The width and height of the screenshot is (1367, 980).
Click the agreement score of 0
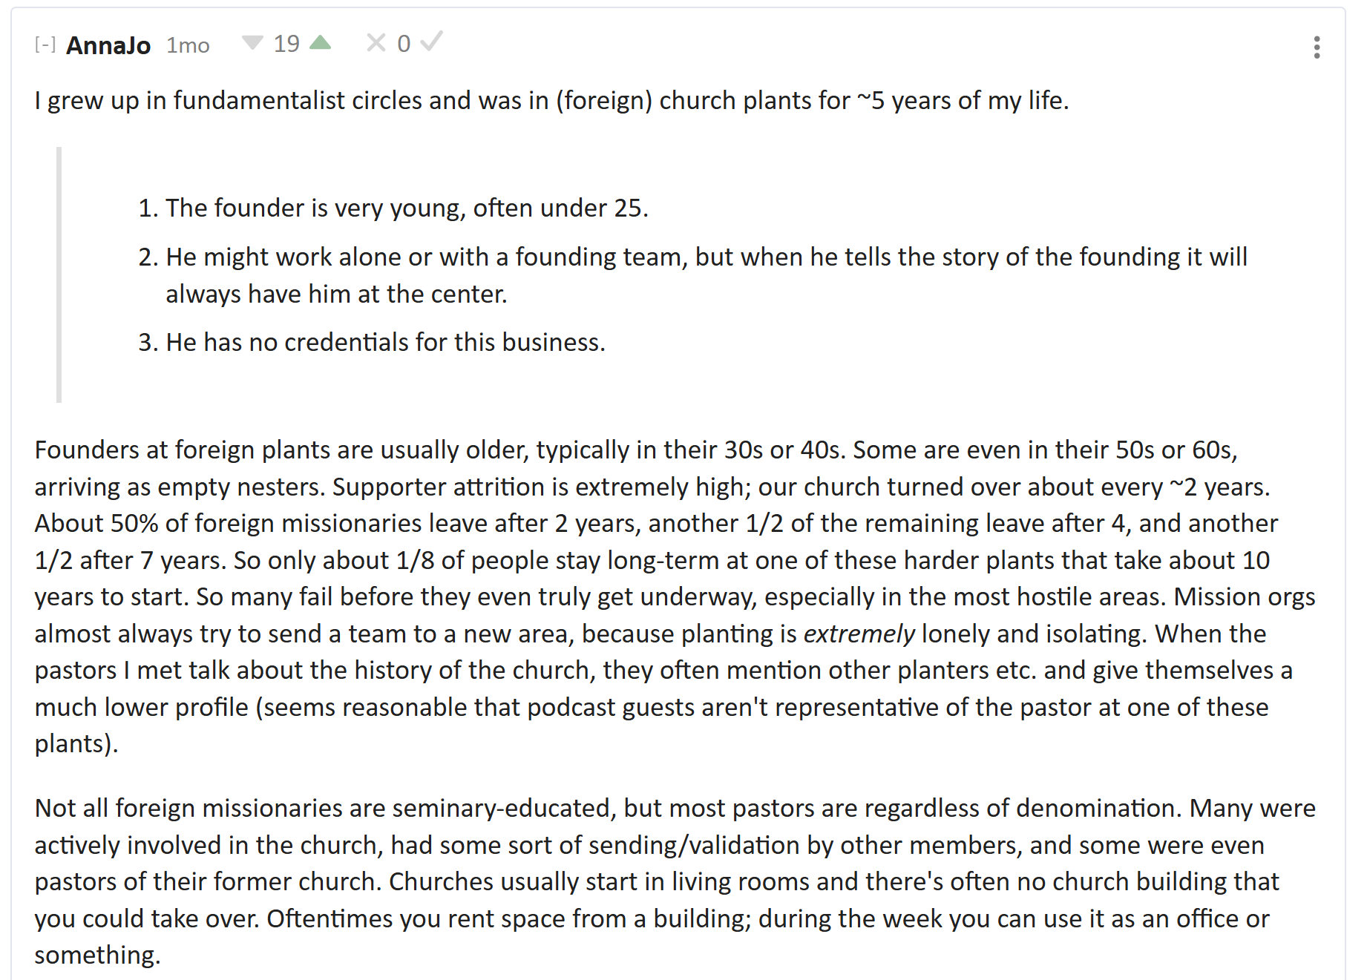point(404,44)
